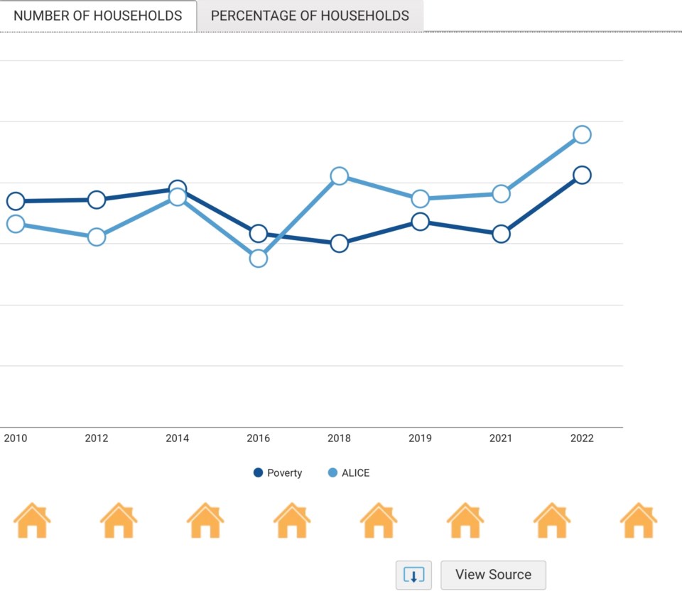The width and height of the screenshot is (682, 616).
Task: Select the Poverty data point for 2010
Action: tap(16, 201)
